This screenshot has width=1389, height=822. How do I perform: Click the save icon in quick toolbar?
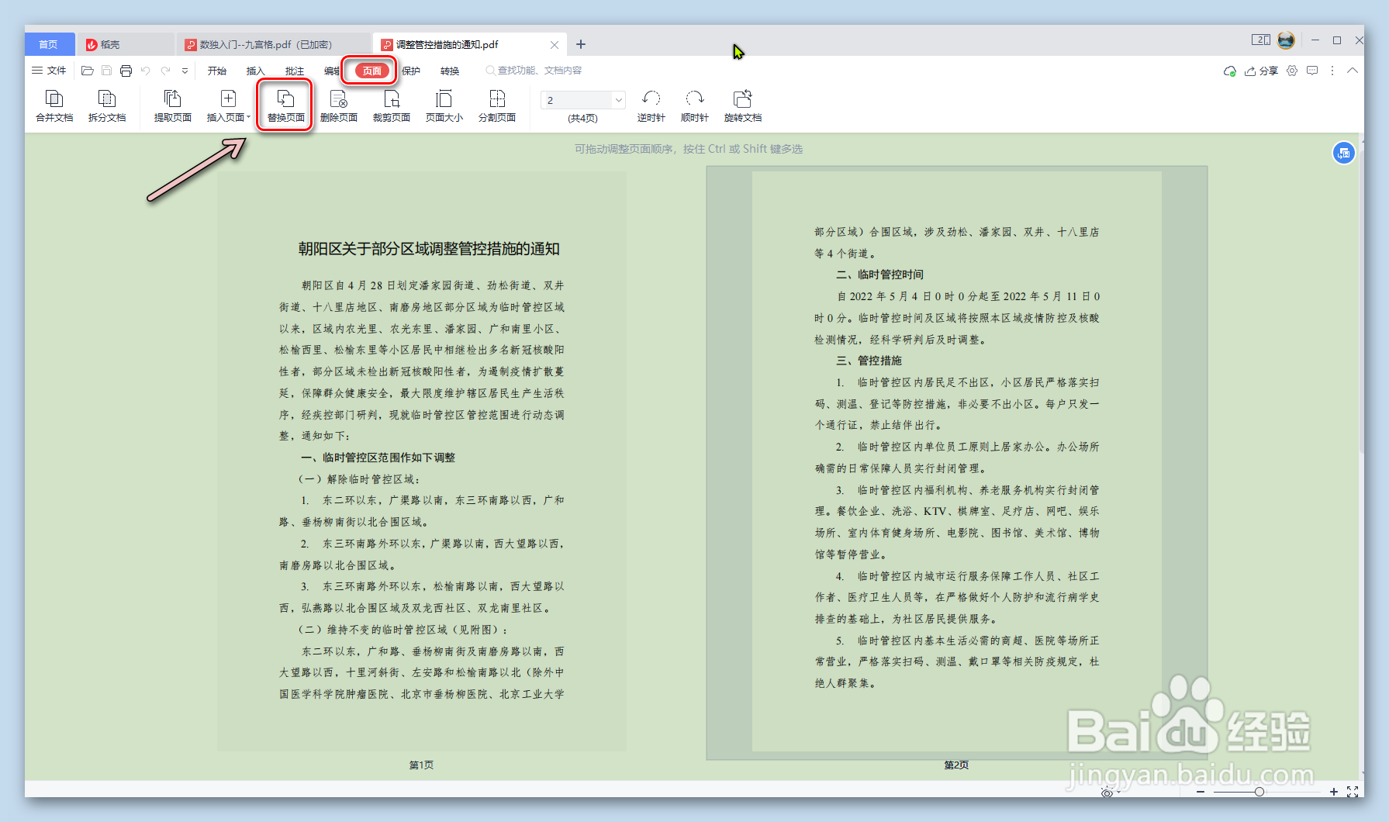point(106,71)
